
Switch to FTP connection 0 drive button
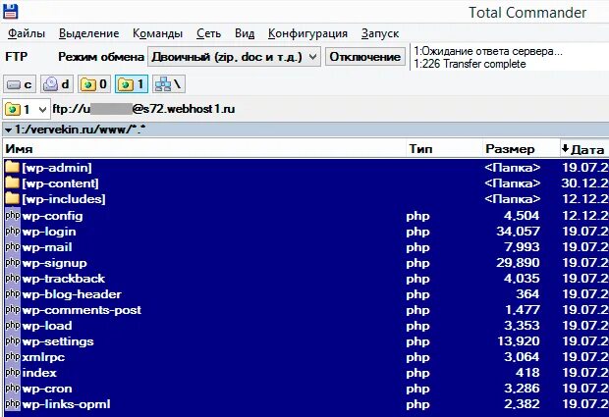tap(94, 84)
